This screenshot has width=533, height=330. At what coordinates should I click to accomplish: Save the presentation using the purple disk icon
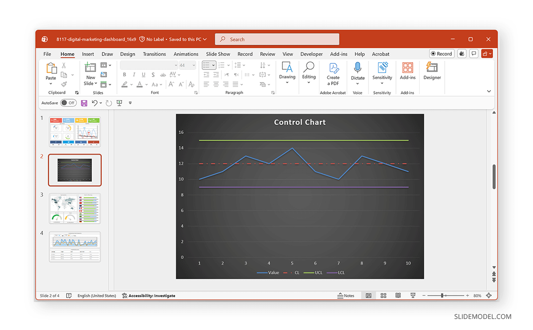pos(84,103)
